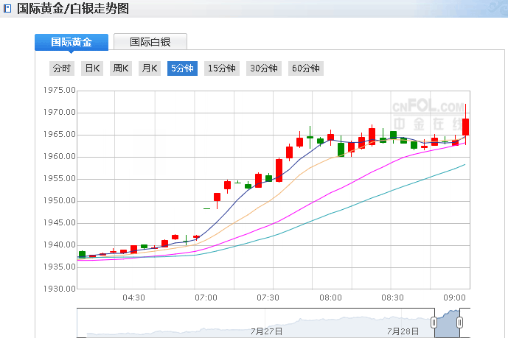Viewport: 508px width, 338px height.
Task: Switch to the 国际黄金 tab
Action: point(72,42)
